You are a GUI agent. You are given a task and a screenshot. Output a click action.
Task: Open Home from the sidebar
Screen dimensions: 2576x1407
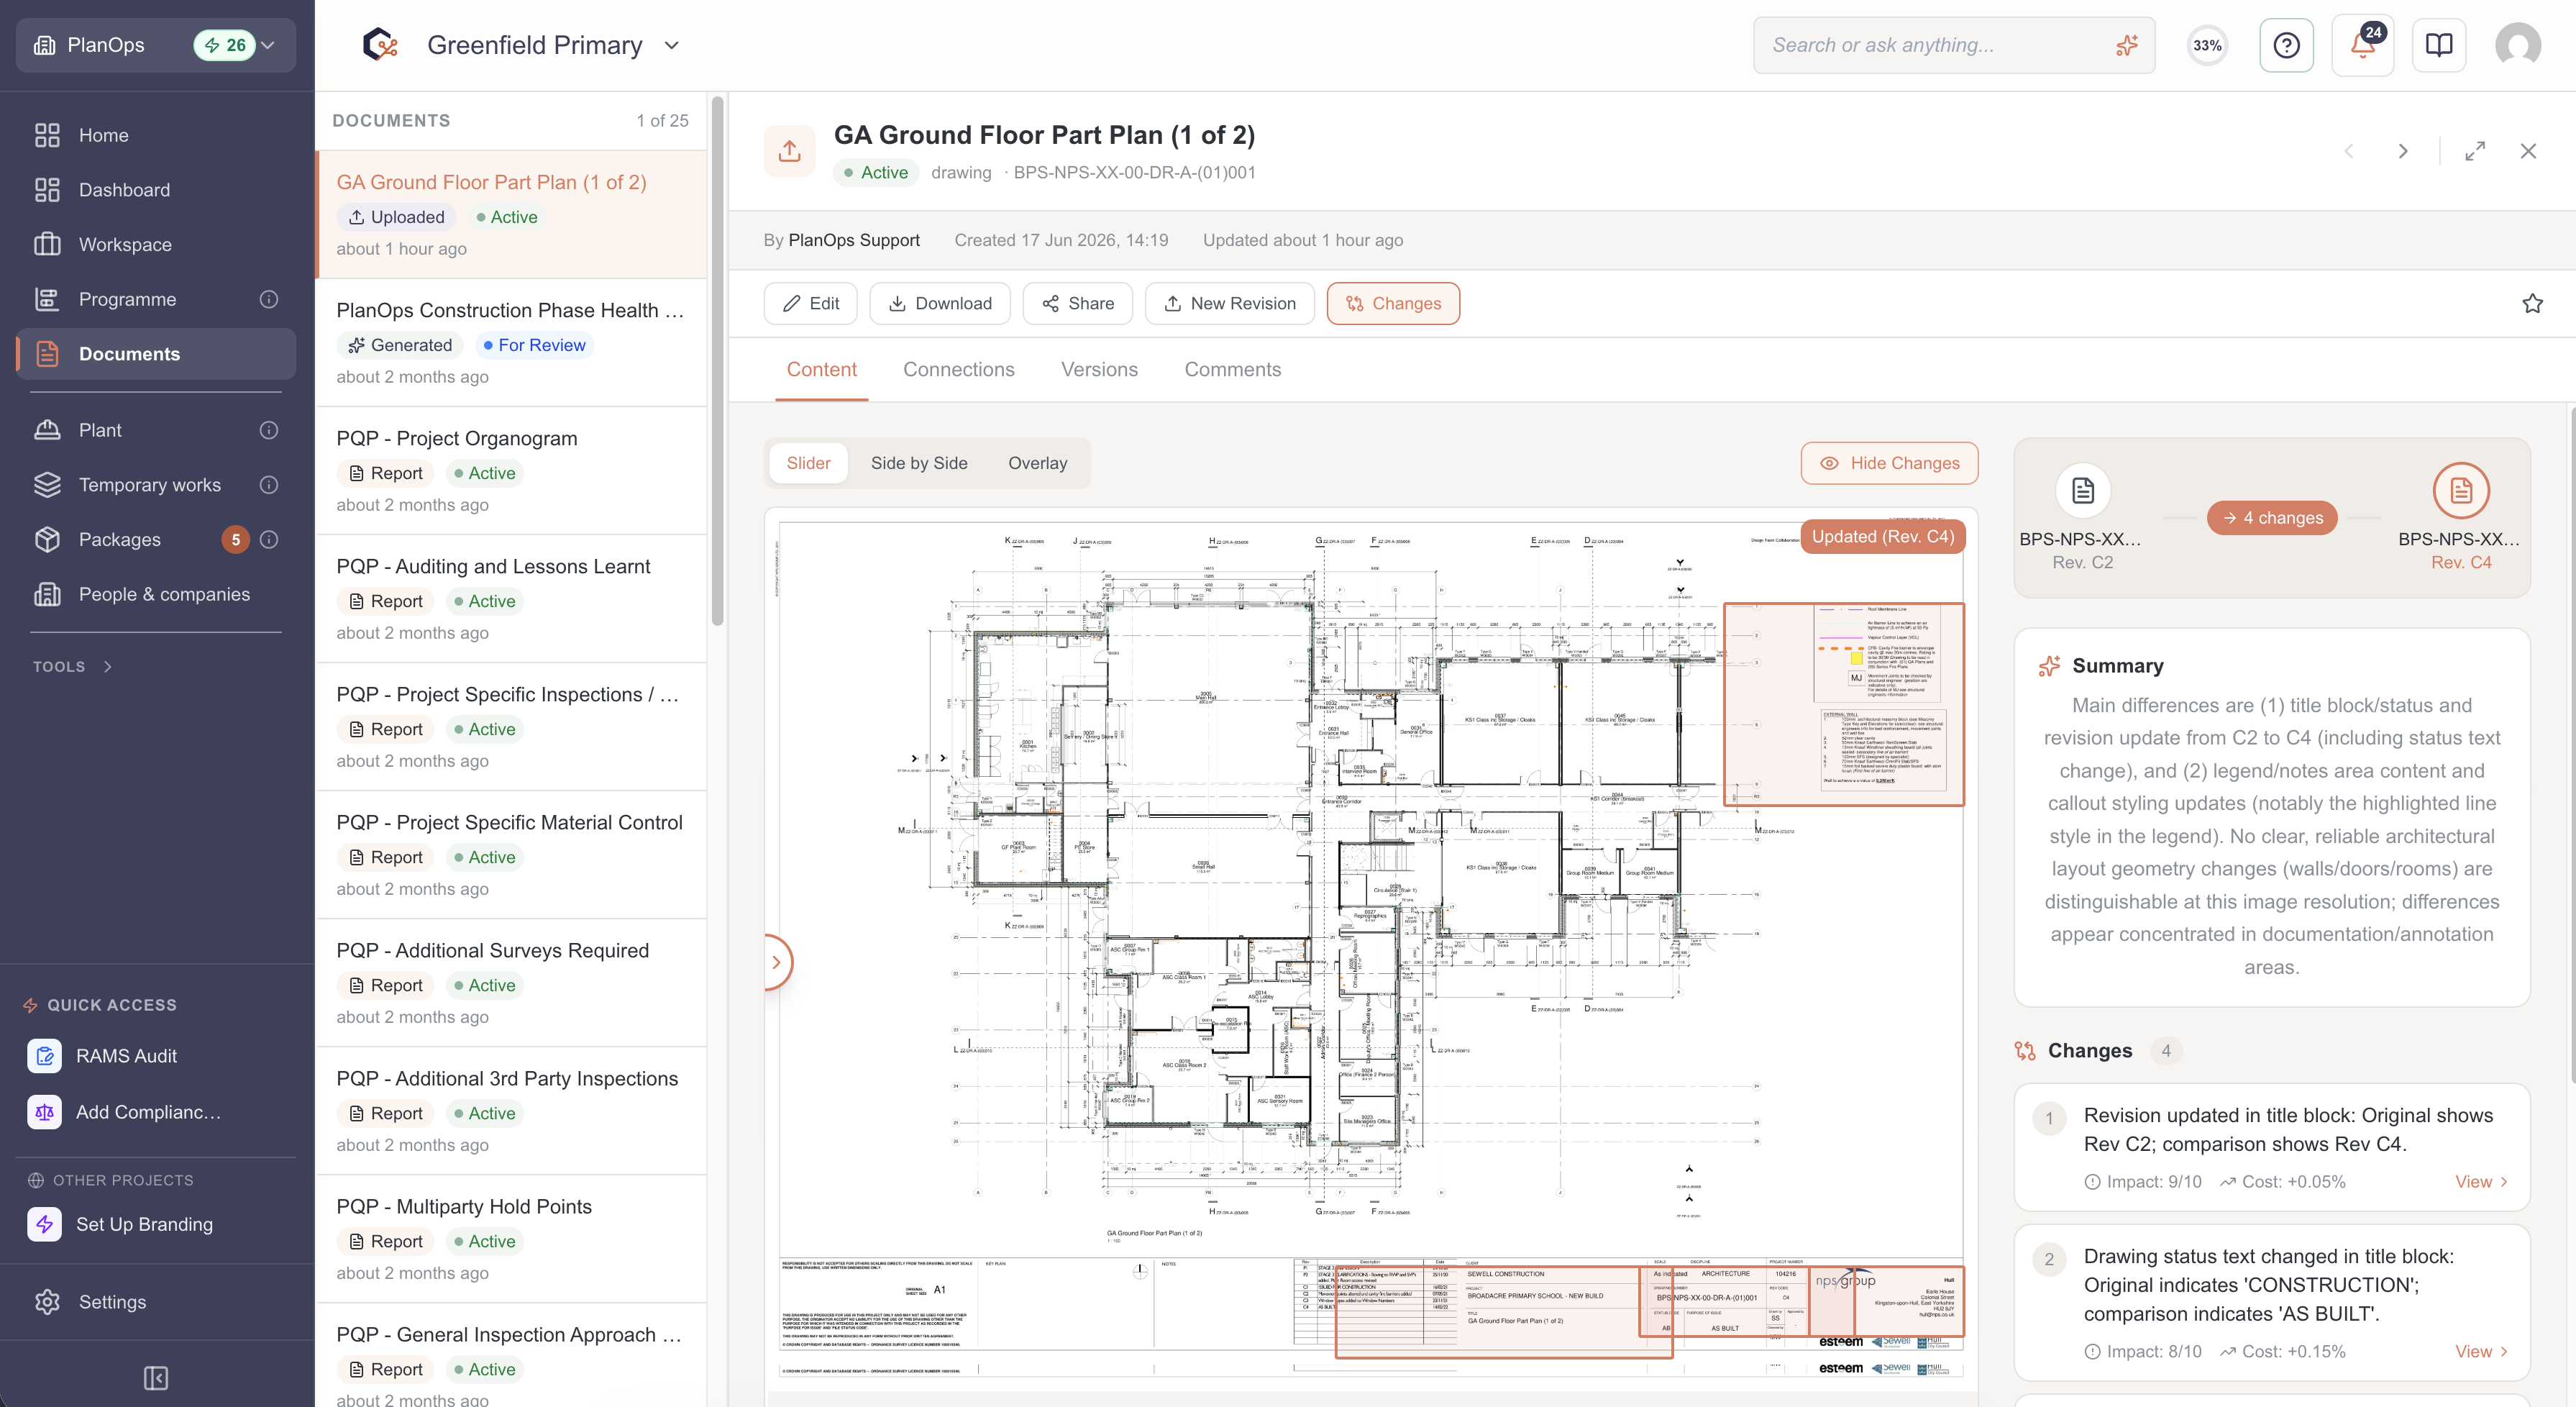(156, 135)
